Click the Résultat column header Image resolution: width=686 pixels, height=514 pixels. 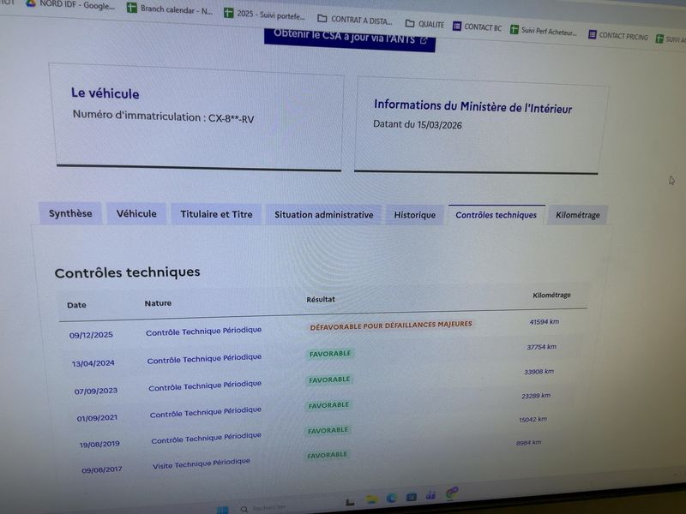[x=321, y=299]
